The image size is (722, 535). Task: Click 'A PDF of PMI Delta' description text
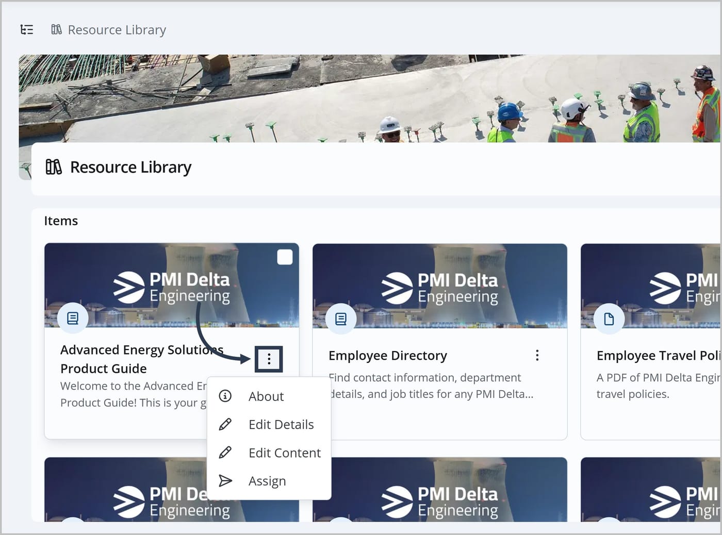[x=658, y=386]
